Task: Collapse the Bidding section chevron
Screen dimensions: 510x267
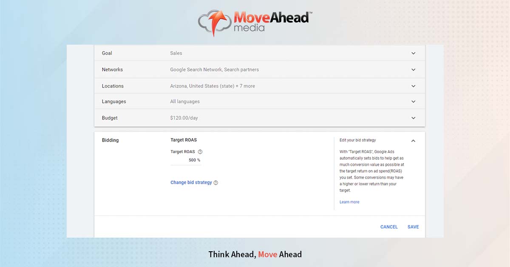Action: [413, 141]
